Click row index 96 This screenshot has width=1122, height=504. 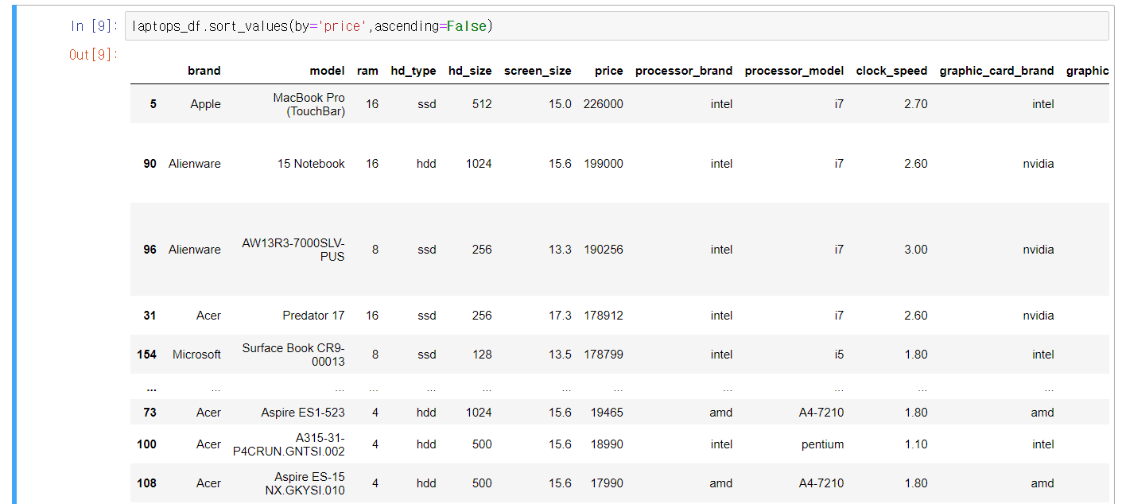150,250
